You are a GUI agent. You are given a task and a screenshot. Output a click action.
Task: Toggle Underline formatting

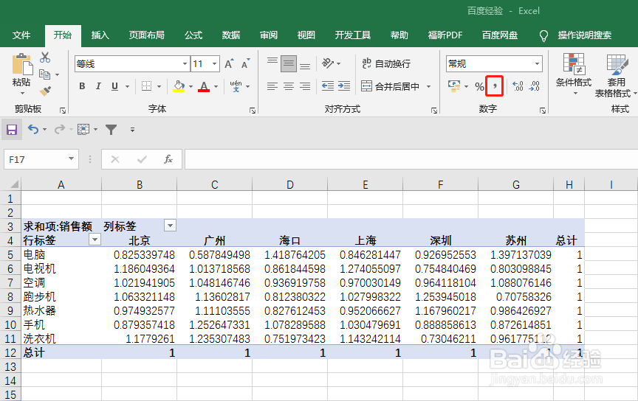pyautogui.click(x=114, y=86)
